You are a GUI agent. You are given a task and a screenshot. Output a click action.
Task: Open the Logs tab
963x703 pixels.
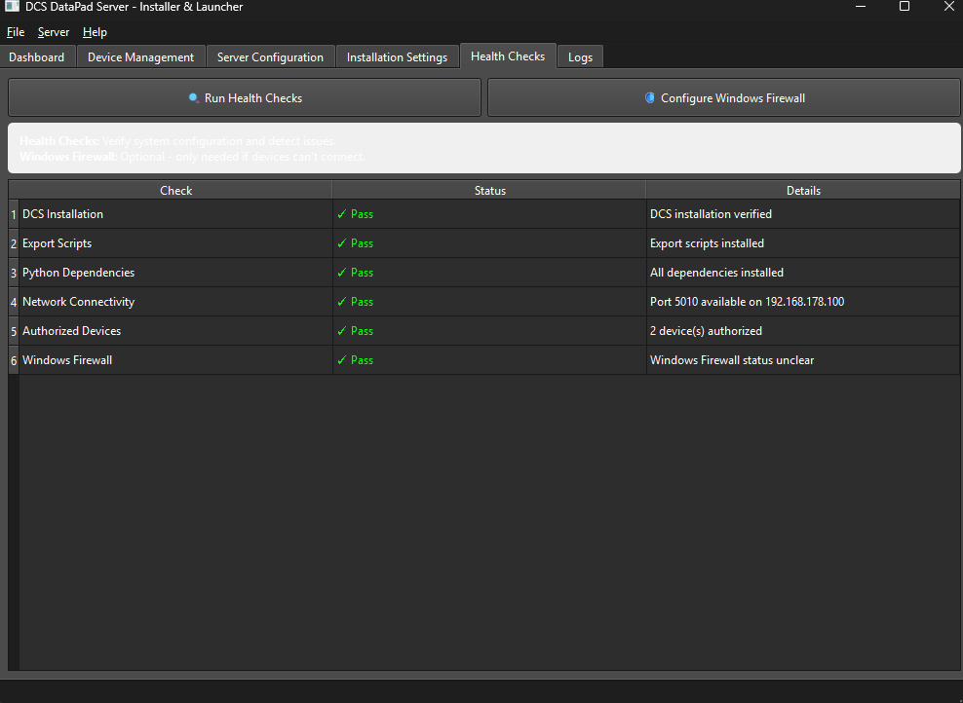[580, 57]
